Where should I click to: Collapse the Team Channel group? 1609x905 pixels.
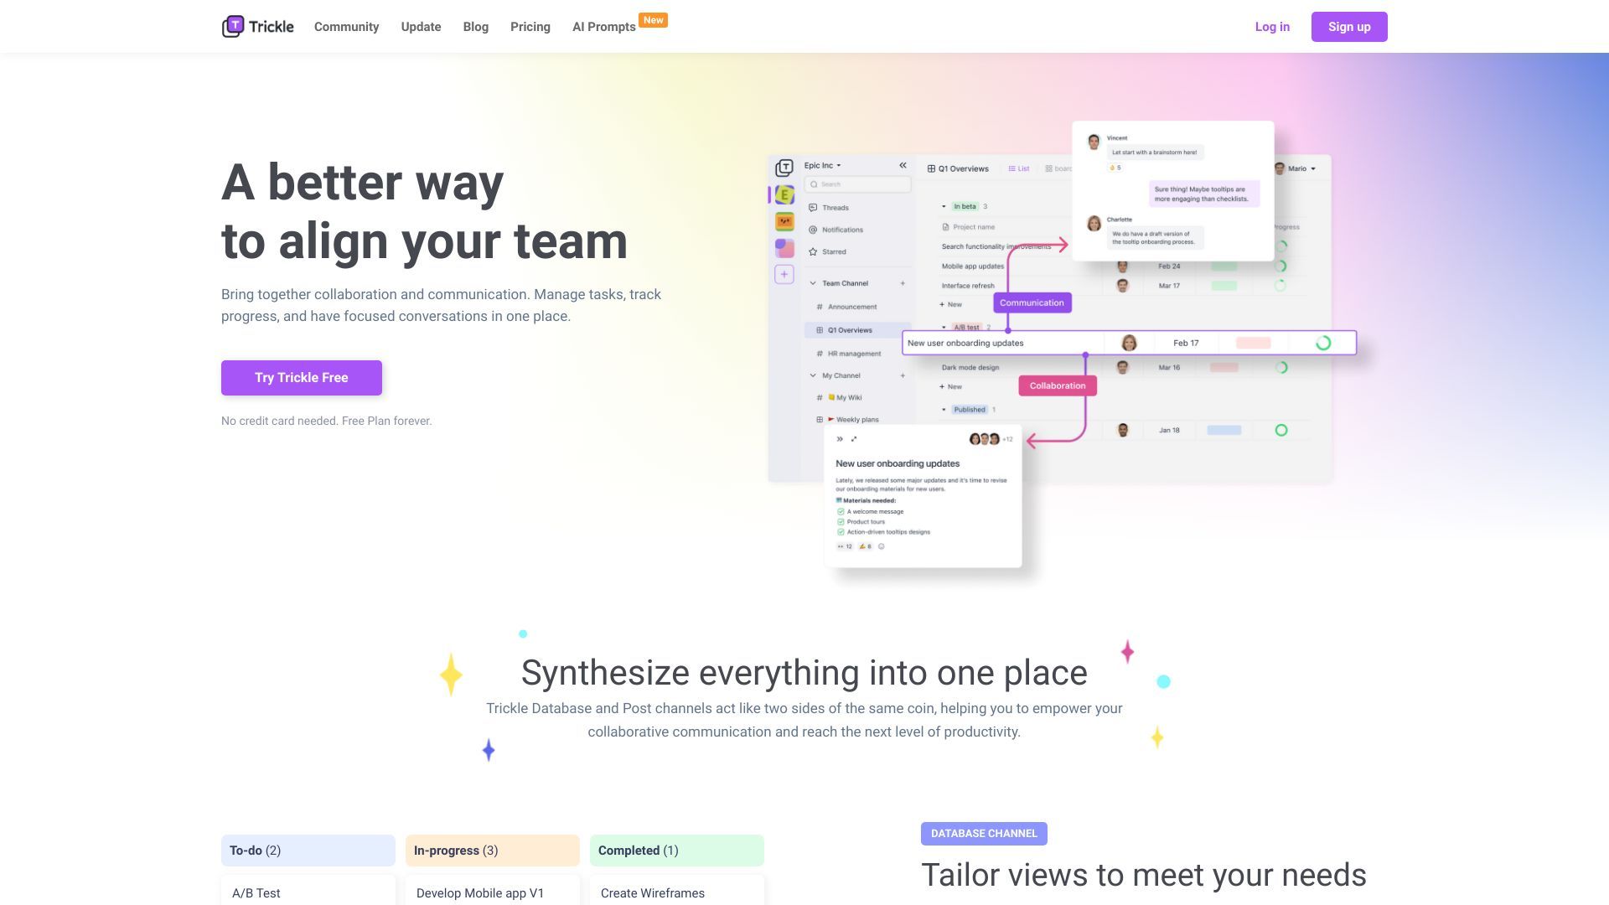(x=812, y=283)
